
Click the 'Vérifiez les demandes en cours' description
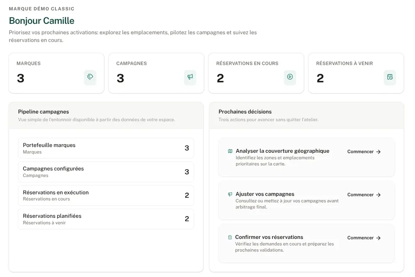(x=284, y=247)
